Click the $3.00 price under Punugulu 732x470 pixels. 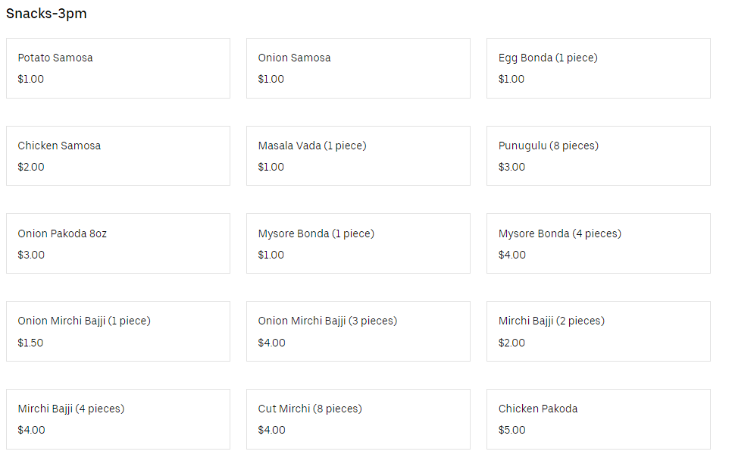click(x=511, y=167)
